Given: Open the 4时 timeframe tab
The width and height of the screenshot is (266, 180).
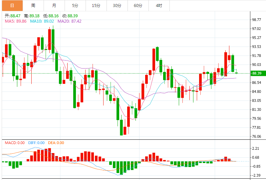Looking at the screenshot, I should (x=159, y=6).
